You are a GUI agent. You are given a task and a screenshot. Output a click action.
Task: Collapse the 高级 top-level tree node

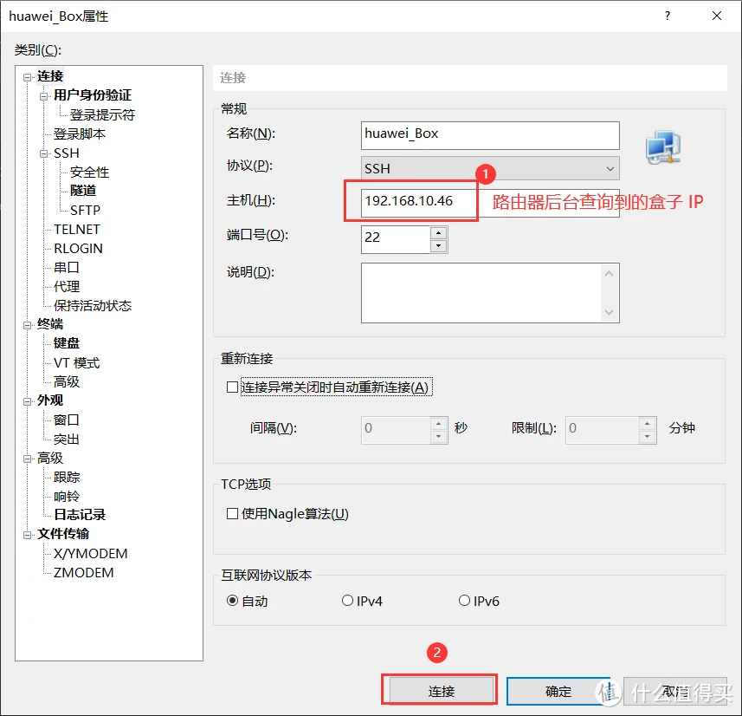tap(28, 459)
